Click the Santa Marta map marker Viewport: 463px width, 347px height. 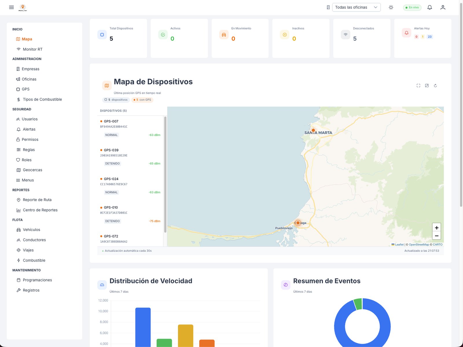pyautogui.click(x=313, y=130)
